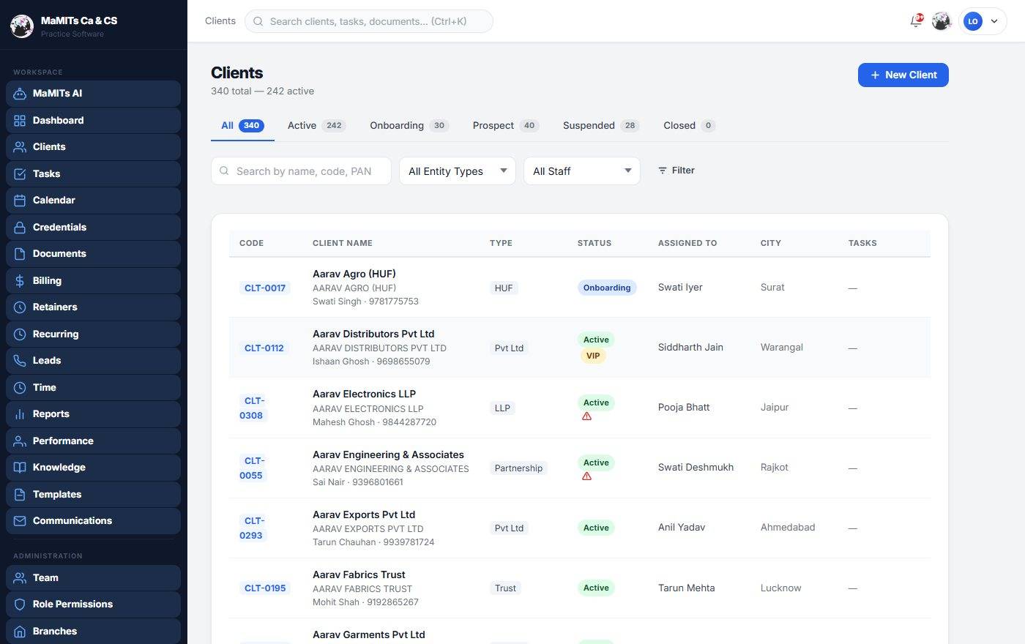Click the CLIENT NAME column header
1025x644 pixels.
tap(343, 243)
